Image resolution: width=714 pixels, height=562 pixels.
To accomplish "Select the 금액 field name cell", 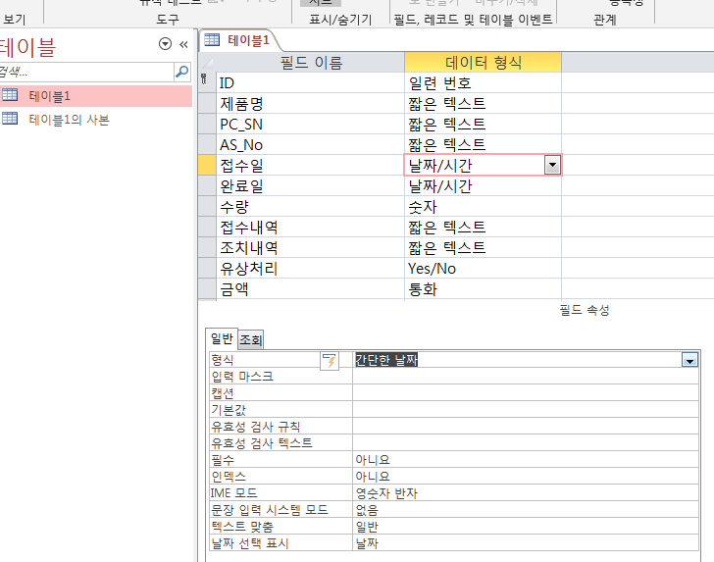I will (310, 288).
